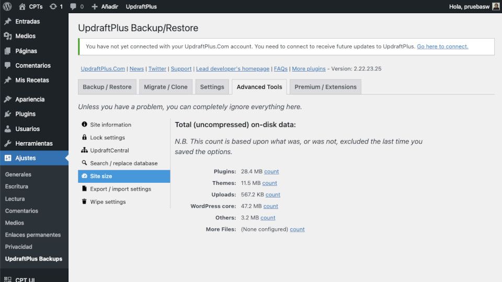Viewport: 502px width, 282px height.
Task: Click the Ajustes sliders icon
Action: click(8, 158)
